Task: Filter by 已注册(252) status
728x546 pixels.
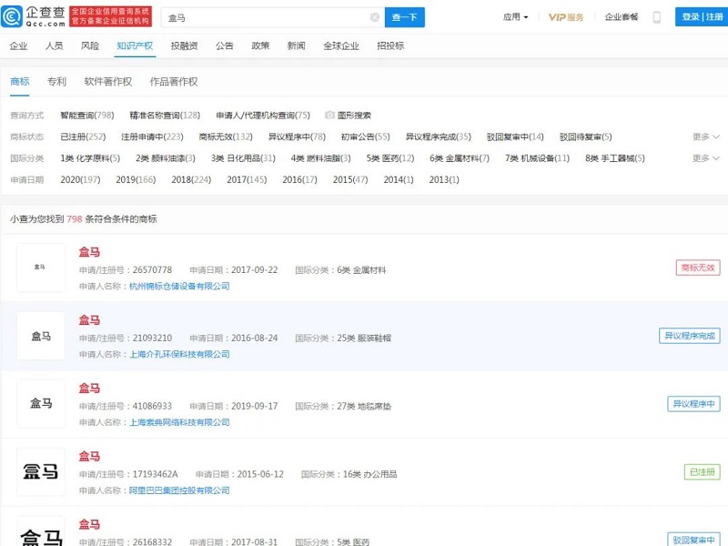Action: [x=83, y=136]
